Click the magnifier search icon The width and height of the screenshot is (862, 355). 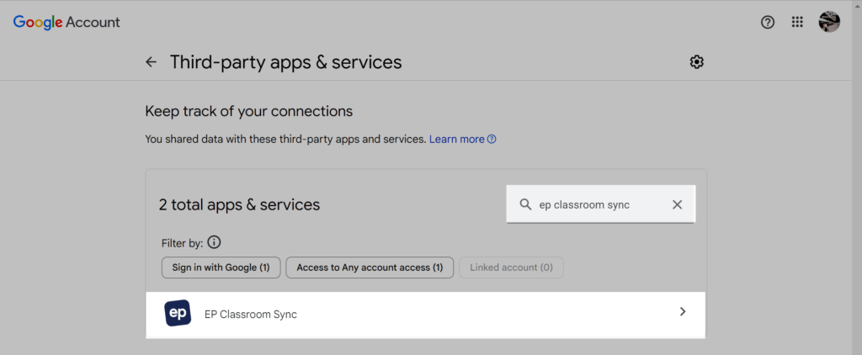point(525,204)
